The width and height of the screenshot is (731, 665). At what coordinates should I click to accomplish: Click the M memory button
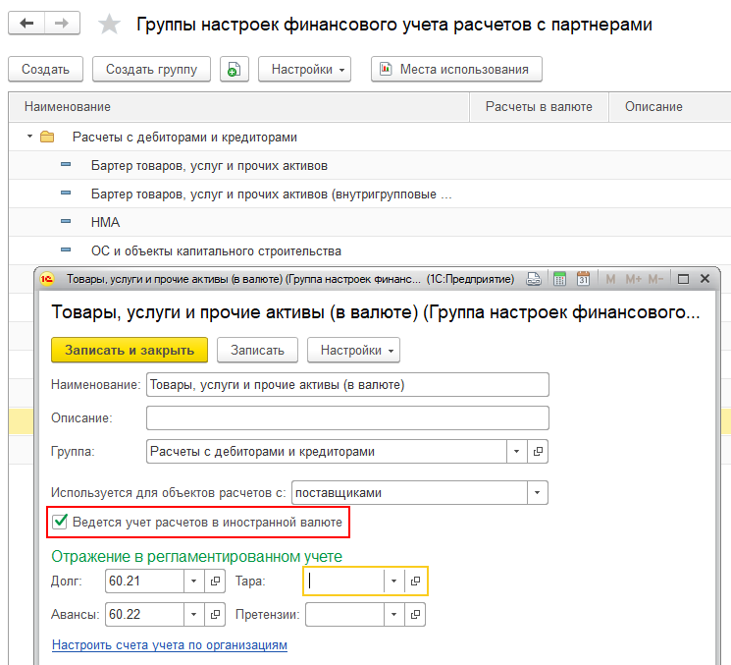[x=610, y=279]
